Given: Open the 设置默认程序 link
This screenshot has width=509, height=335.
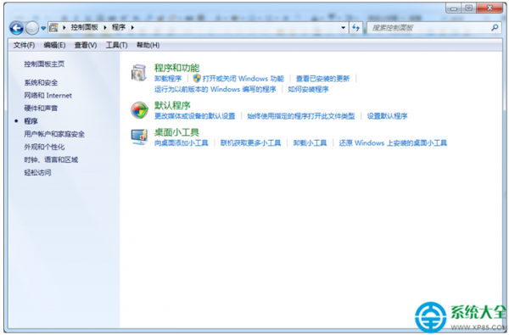Looking at the screenshot, I should click(x=388, y=116).
